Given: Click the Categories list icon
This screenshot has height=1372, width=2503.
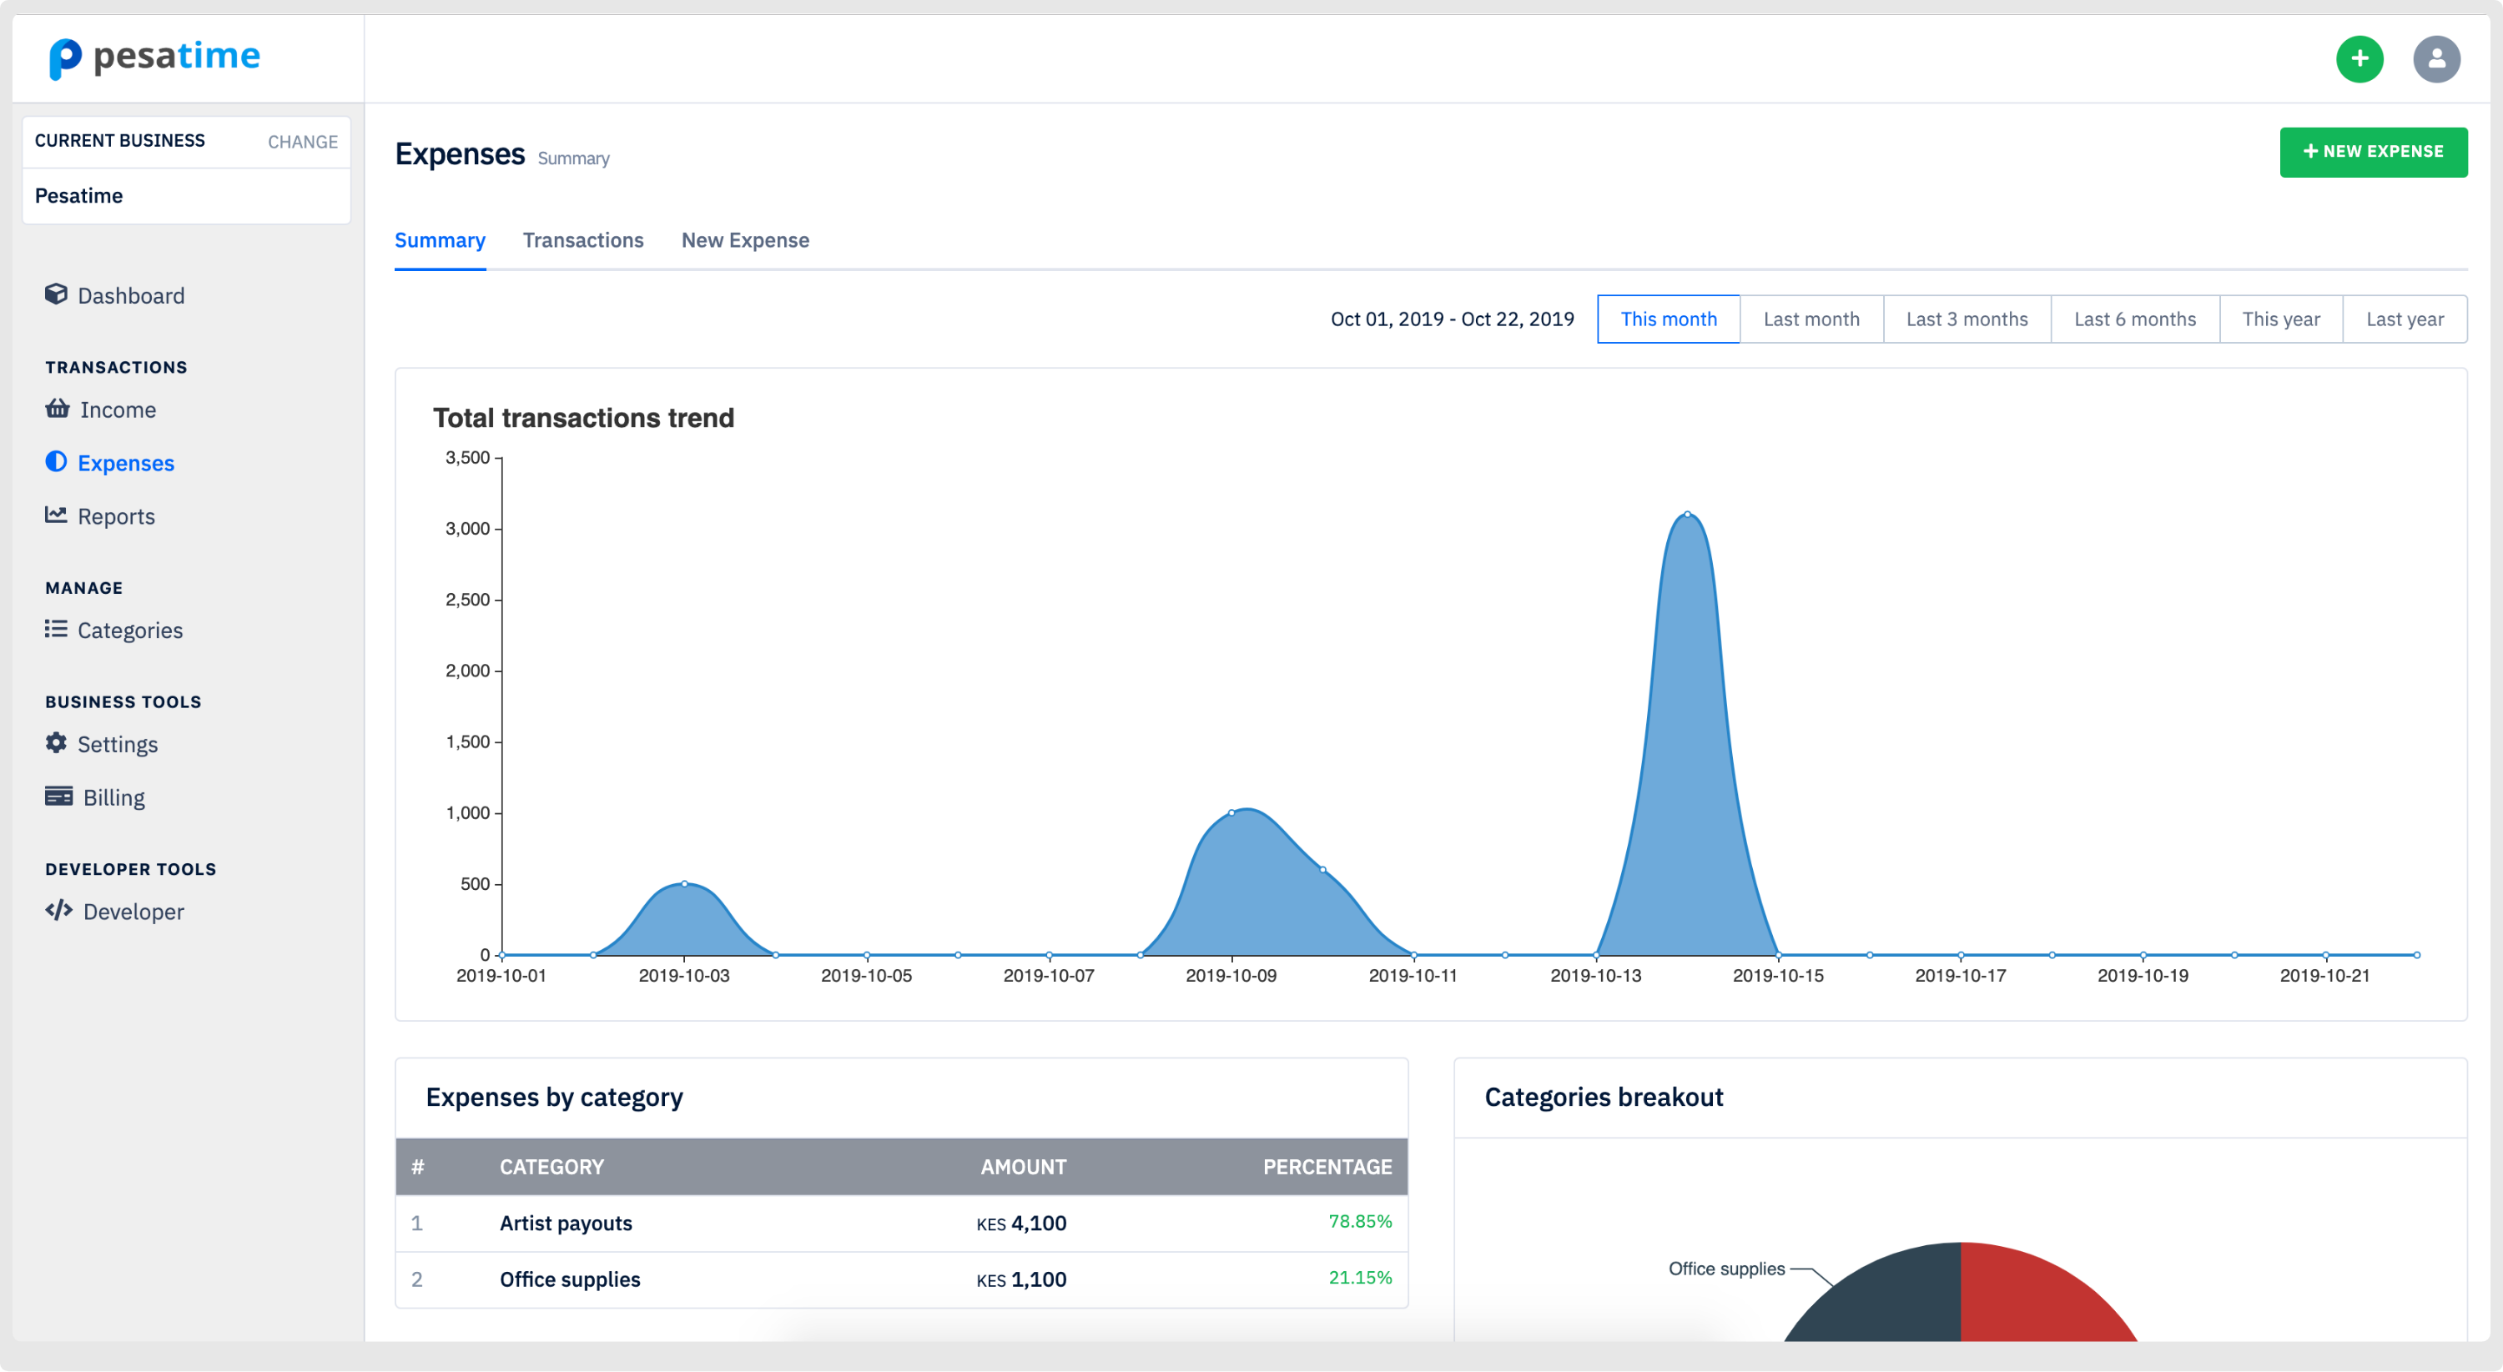Looking at the screenshot, I should click(x=57, y=629).
